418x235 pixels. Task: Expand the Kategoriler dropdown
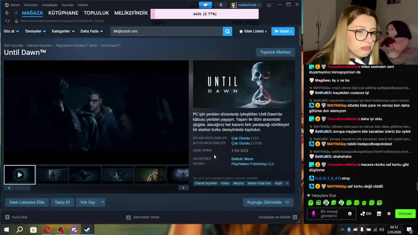coord(63,31)
